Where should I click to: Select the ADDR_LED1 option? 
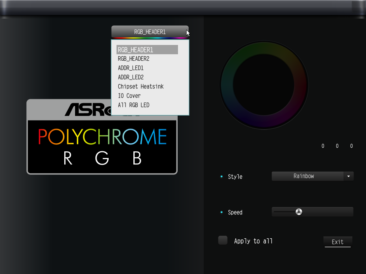pyautogui.click(x=131, y=68)
